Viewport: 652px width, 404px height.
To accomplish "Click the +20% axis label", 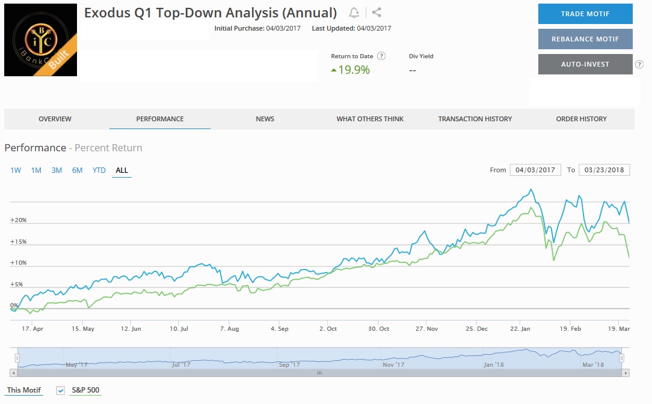I will [x=18, y=220].
